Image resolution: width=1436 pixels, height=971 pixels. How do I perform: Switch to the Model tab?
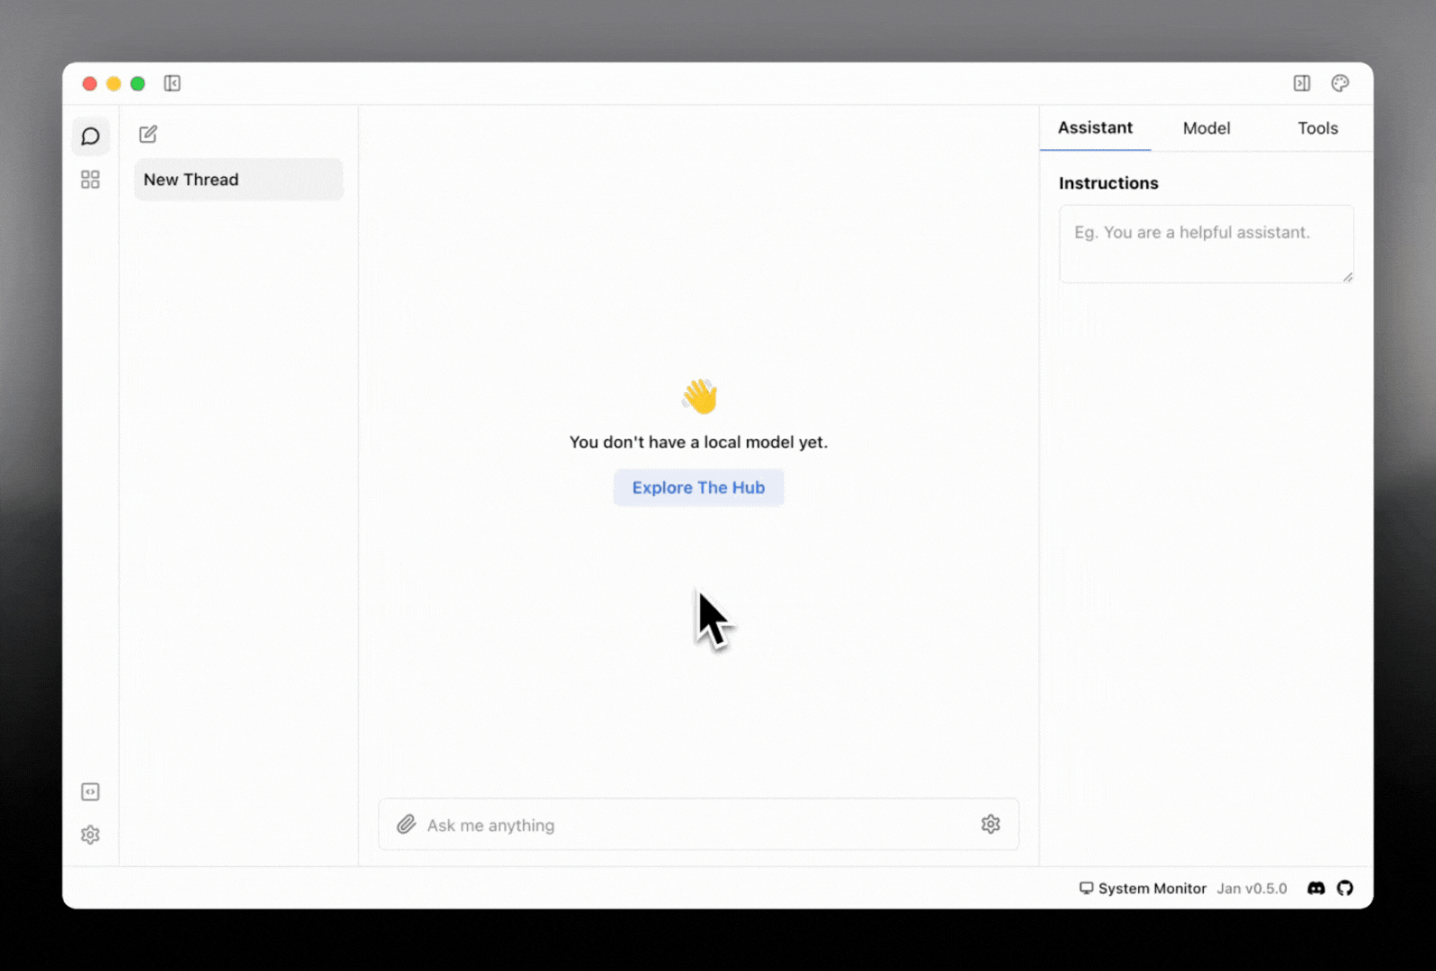tap(1206, 129)
